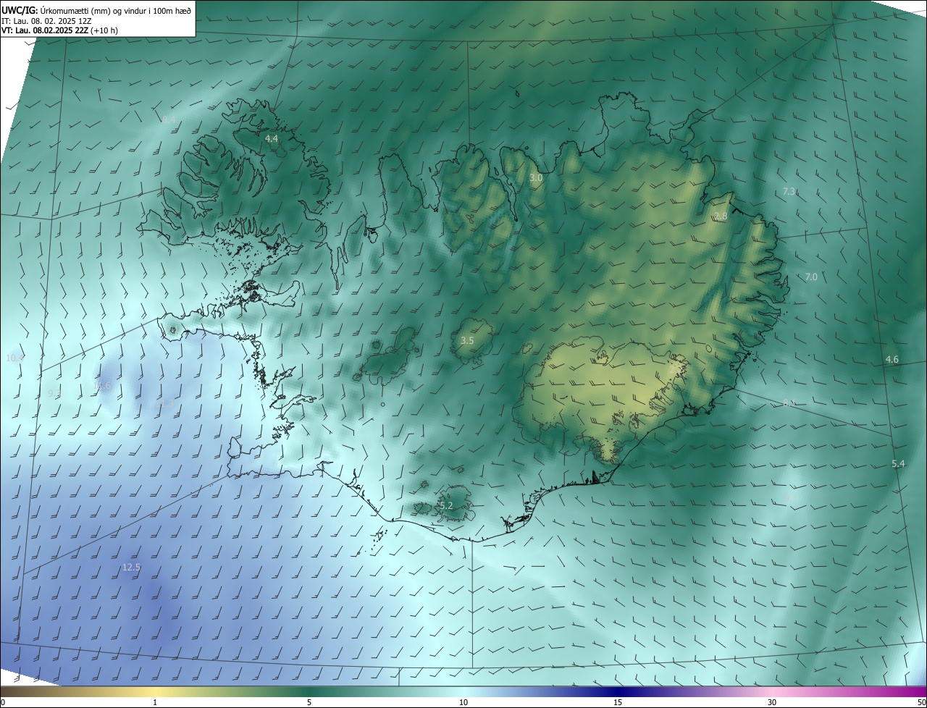Image resolution: width=927 pixels, height=708 pixels.
Task: Click the 8.4 value northwest of the Westfjords
Action: pos(169,119)
